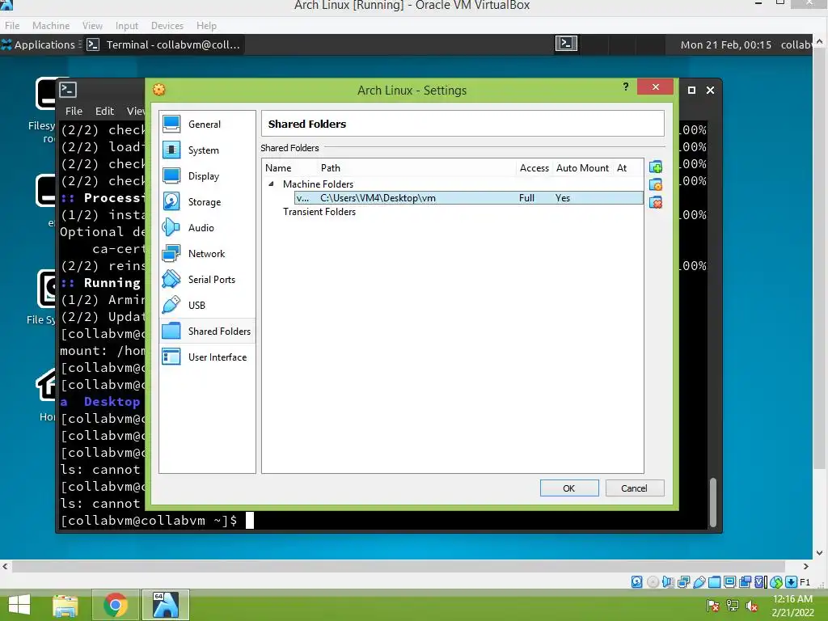The height and width of the screenshot is (621, 828).
Task: Open File Explorer from taskbar
Action: 65,605
